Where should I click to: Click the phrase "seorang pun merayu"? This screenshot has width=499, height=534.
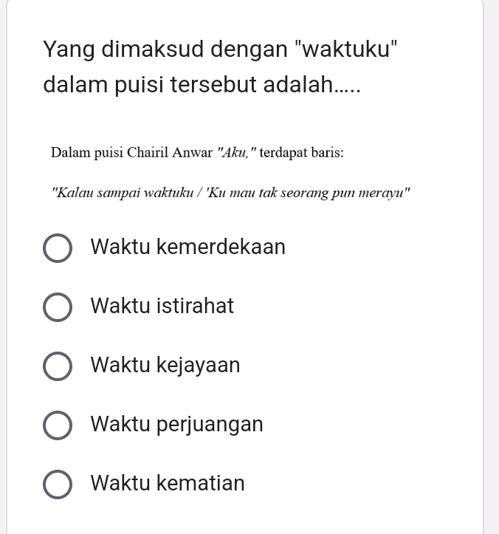click(345, 193)
